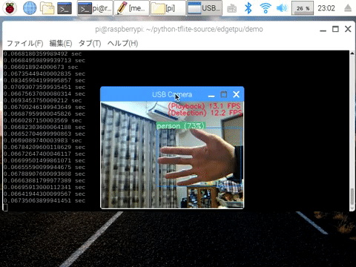Click line 0.06784209600118629 sec in terminal
The image size is (356, 267).
coord(44,147)
